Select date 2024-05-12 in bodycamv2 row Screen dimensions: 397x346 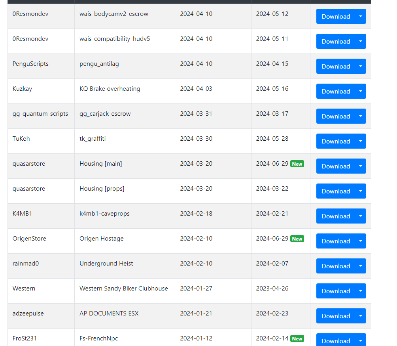pyautogui.click(x=272, y=14)
